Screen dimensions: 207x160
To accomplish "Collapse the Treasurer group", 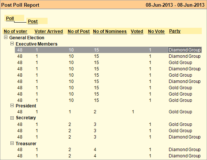I will (12, 143).
